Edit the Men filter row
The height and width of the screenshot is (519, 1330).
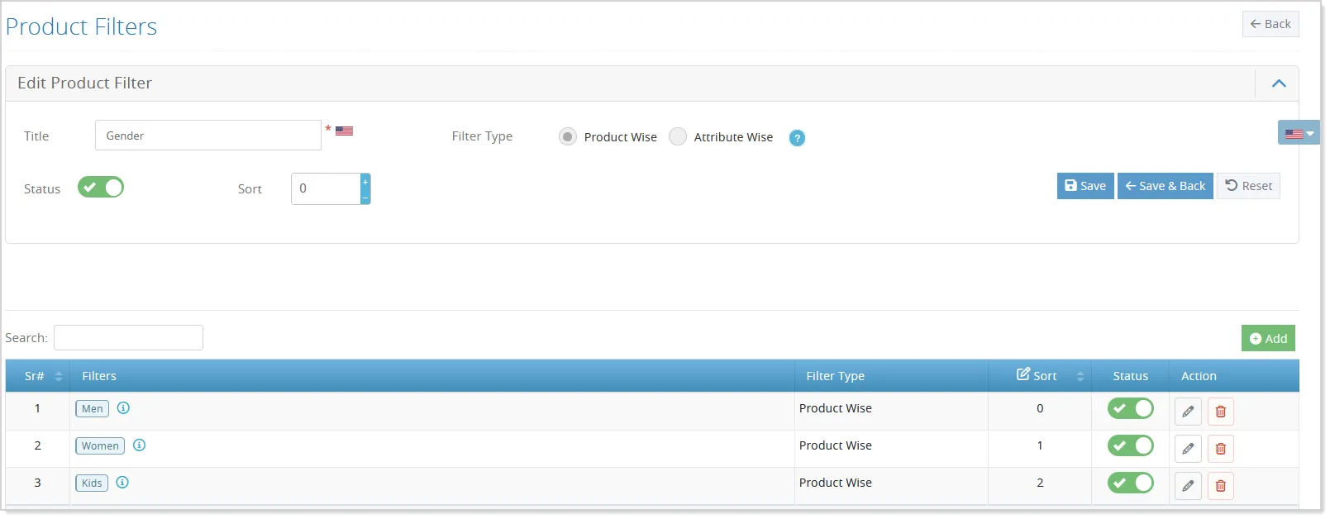(1188, 412)
